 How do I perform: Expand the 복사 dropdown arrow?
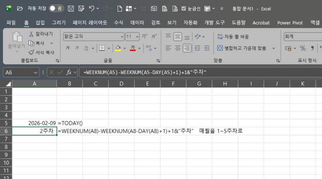click(52, 43)
